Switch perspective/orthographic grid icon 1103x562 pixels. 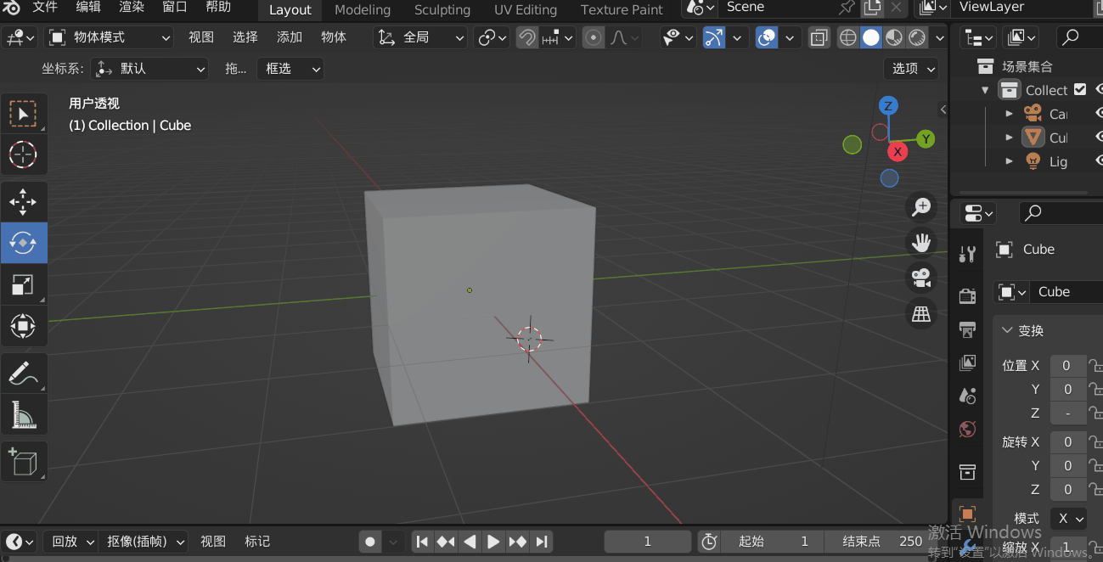[921, 314]
